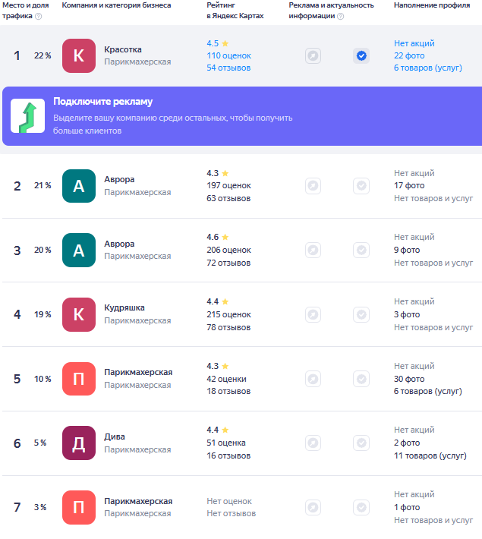Image resolution: width=482 pixels, height=539 pixels.
Task: Click the 'Наполнение профиля' column header
Action: (432, 5)
